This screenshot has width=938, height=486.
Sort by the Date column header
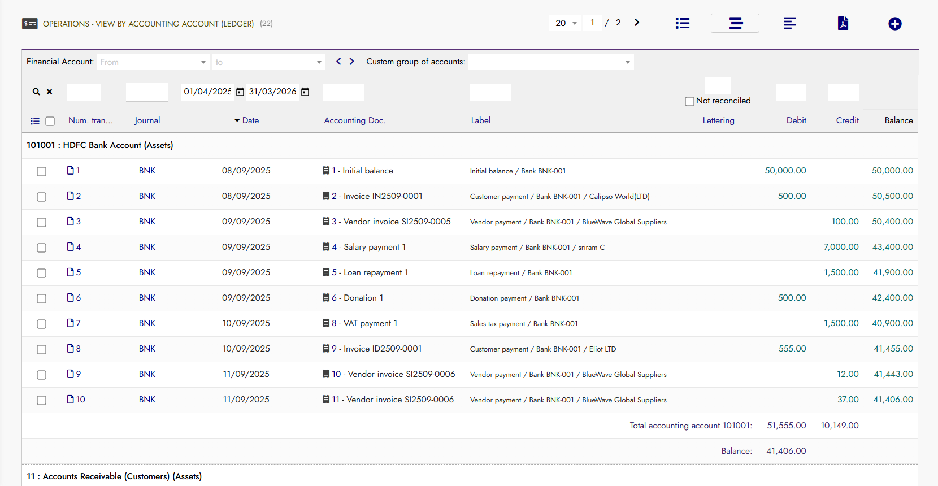pyautogui.click(x=250, y=120)
